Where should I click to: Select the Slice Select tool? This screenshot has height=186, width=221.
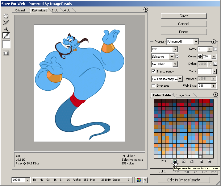(6, 23)
